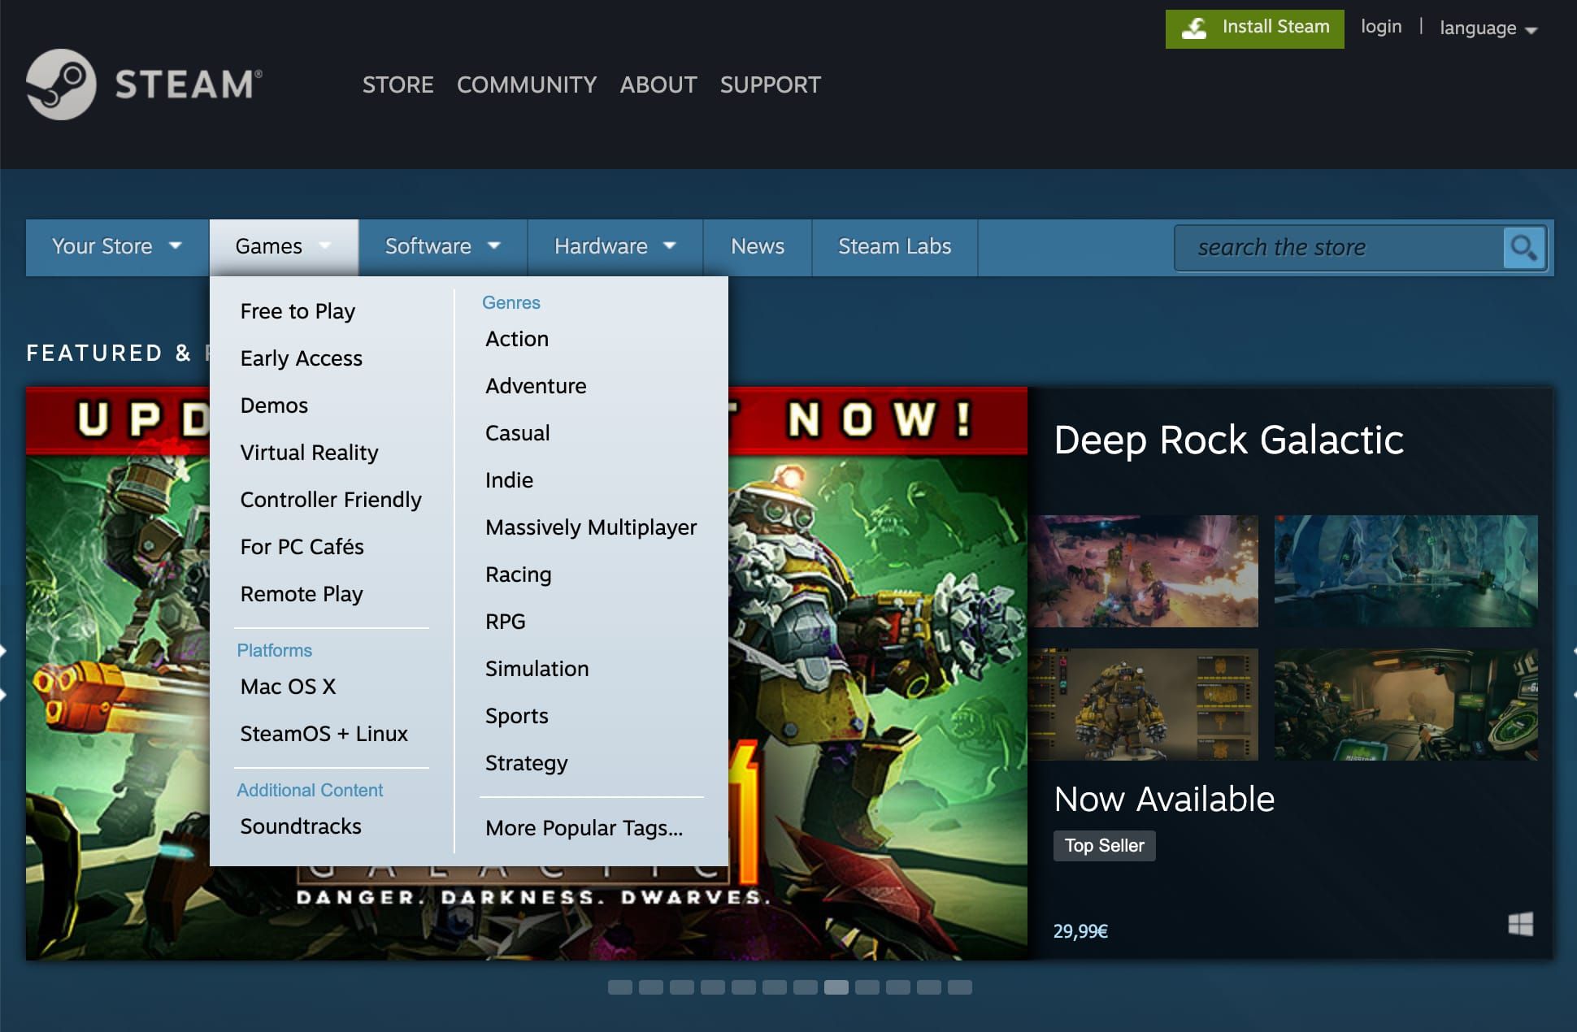
Task: Expand the Software menu
Action: pyautogui.click(x=441, y=246)
